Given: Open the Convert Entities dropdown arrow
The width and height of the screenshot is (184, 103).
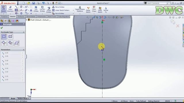Looking at the screenshot, I should click(42, 14).
